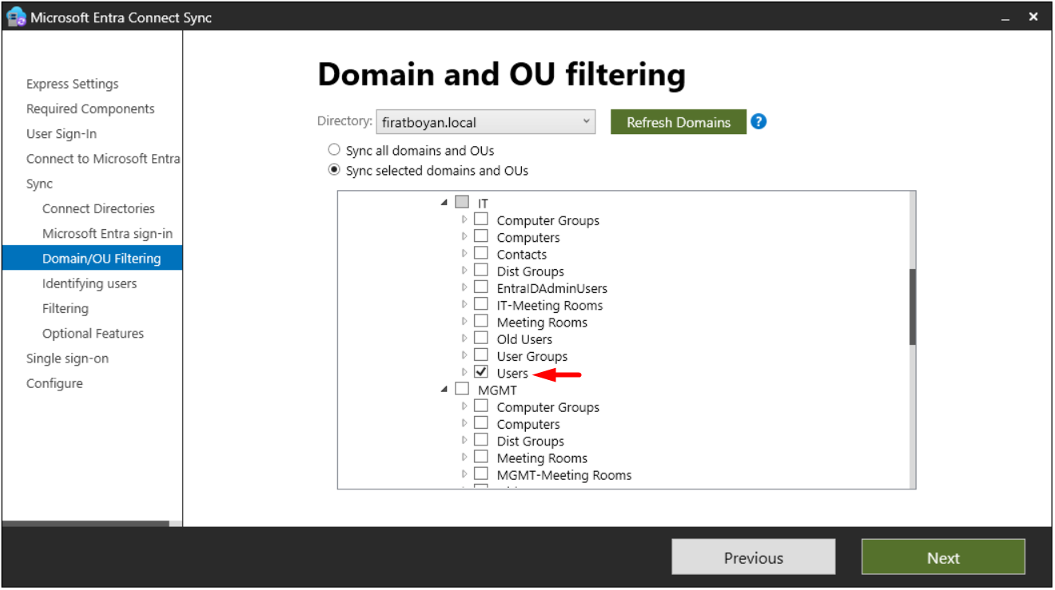Check the EntraIDAdminUsers checkbox
This screenshot has height=590, width=1055.
coord(481,287)
